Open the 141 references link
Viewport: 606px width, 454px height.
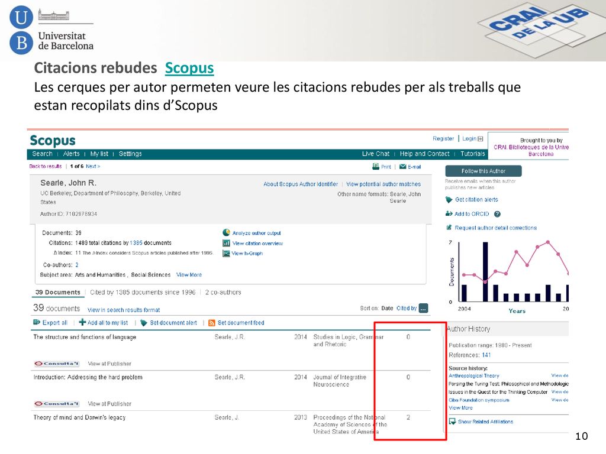486,355
